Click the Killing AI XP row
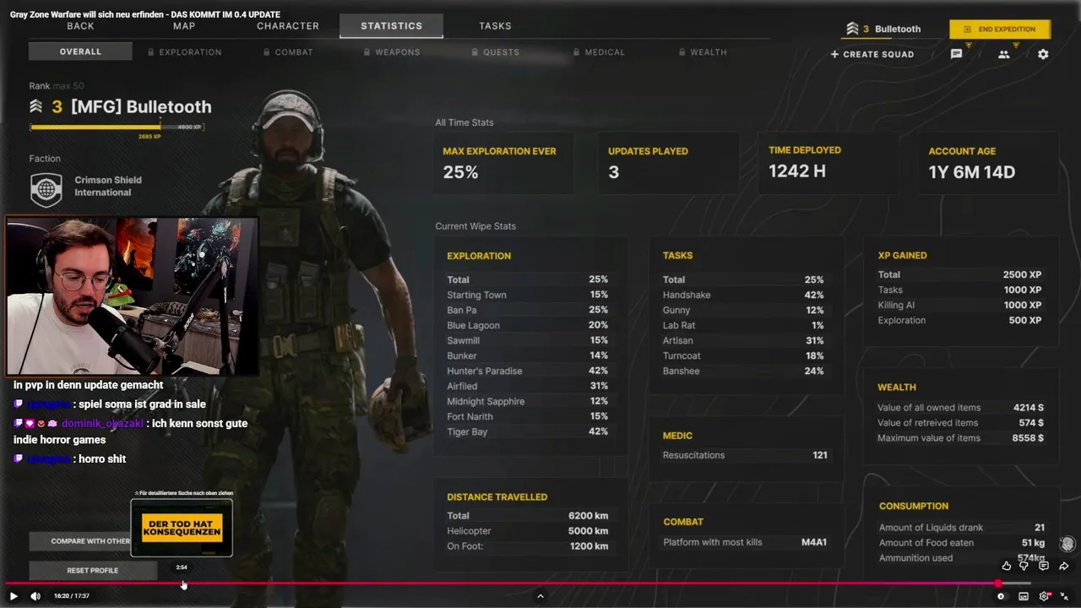This screenshot has height=608, width=1081. [x=959, y=305]
